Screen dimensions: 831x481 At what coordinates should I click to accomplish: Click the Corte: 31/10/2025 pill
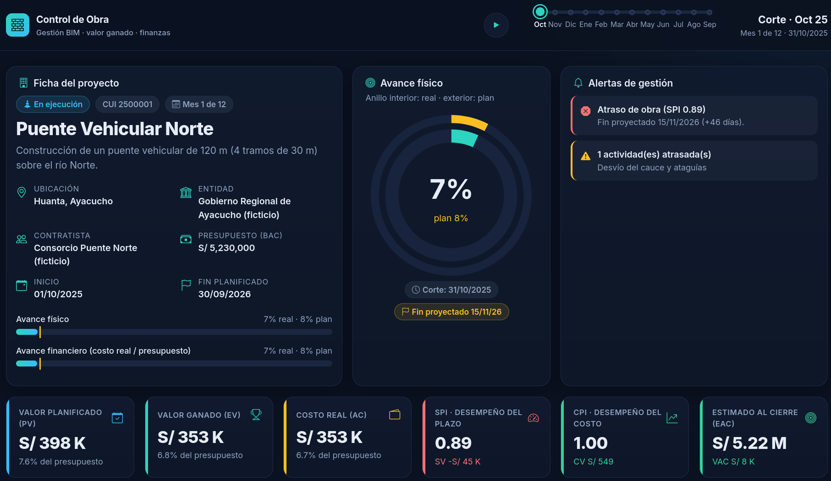(451, 290)
